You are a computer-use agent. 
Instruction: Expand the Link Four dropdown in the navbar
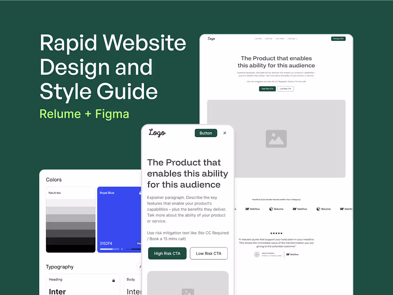292,39
